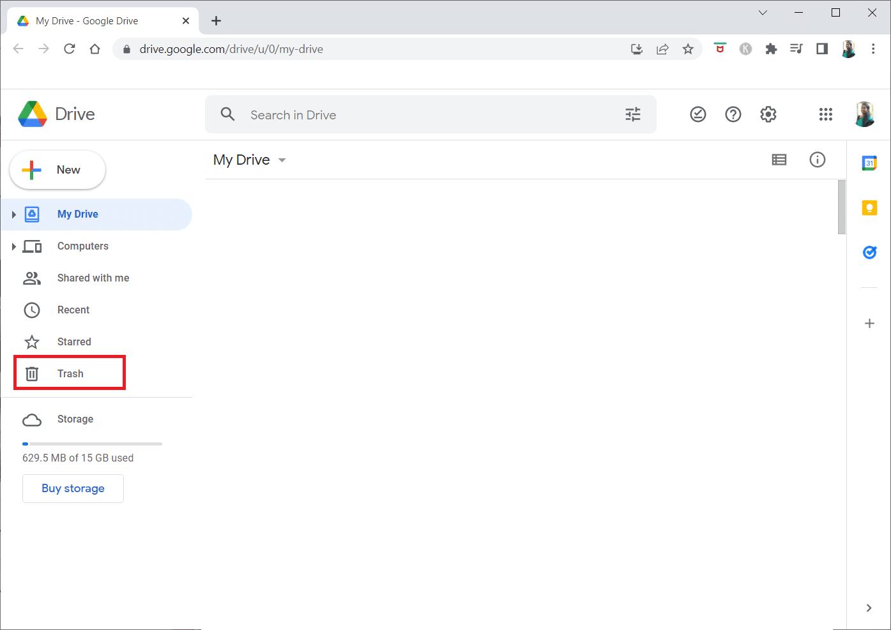Open the offline ready status icon
This screenshot has height=630, width=891.
698,114
